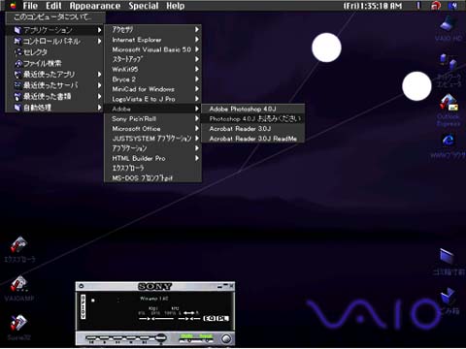Viewport: 466px width, 349px height.
Task: Toggle the PL playlist button in Winamp
Action: pyautogui.click(x=222, y=318)
